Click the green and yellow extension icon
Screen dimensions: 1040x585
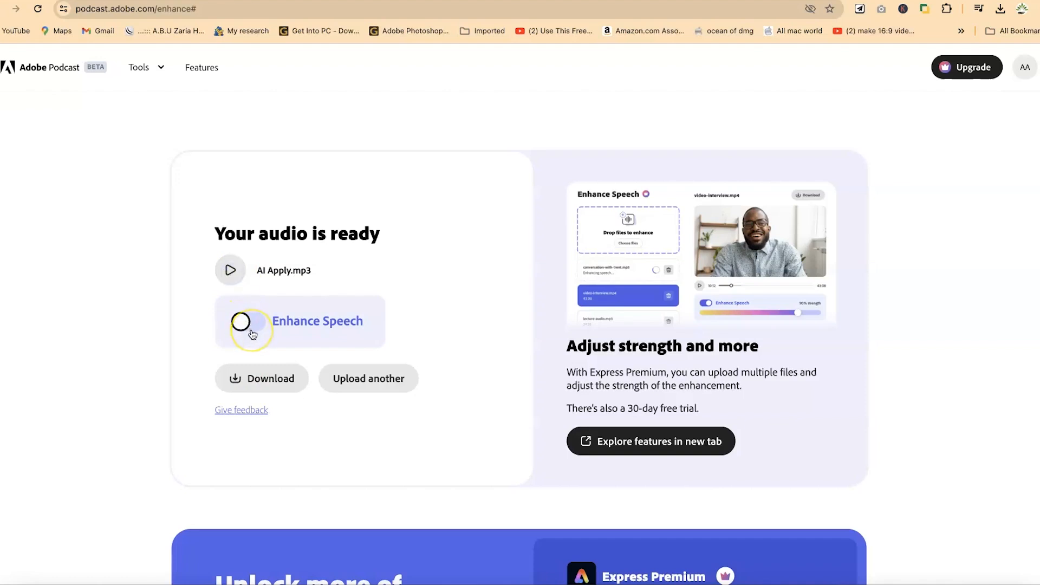coord(925,9)
